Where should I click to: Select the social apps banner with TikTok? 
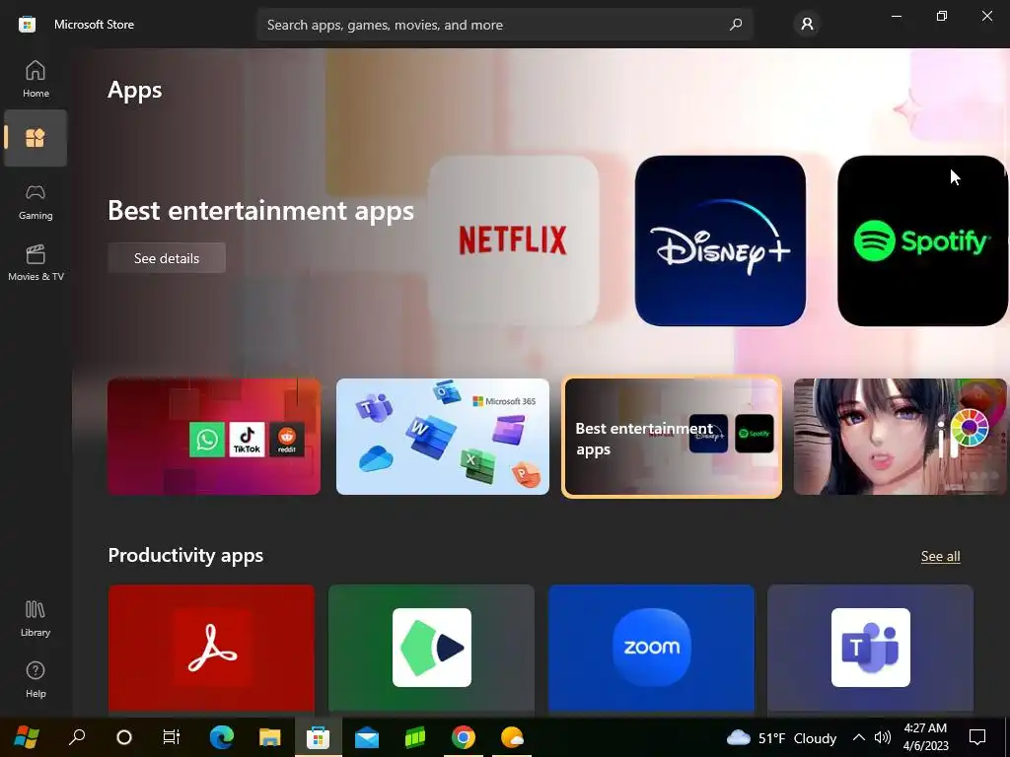pos(214,437)
